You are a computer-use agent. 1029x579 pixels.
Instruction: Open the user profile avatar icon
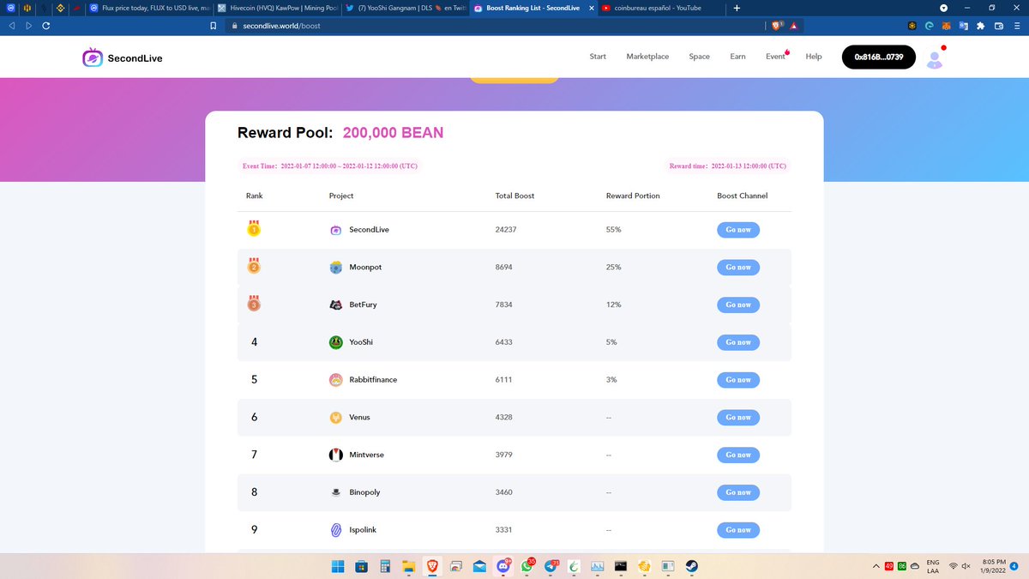coord(935,57)
